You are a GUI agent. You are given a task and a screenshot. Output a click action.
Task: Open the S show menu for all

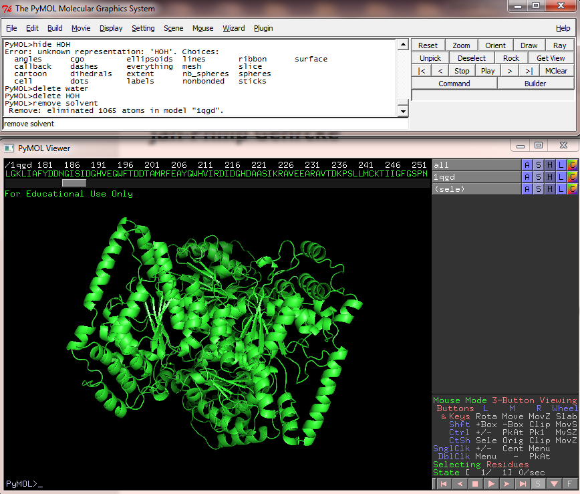pos(539,165)
